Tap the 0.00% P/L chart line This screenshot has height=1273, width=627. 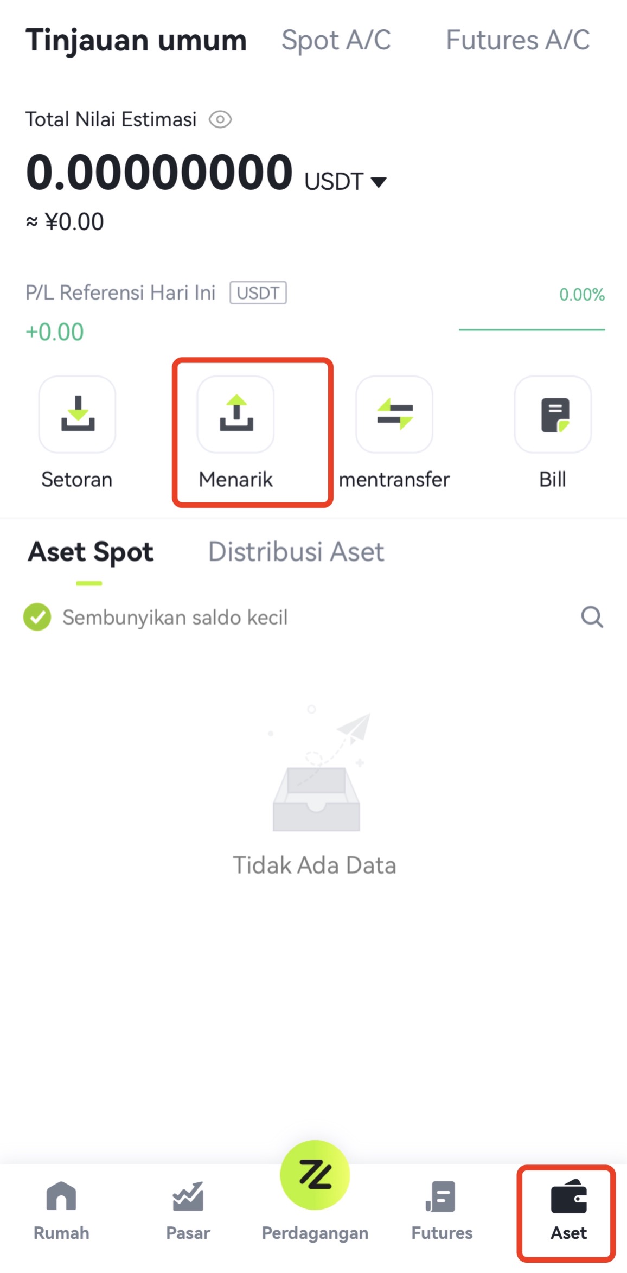tap(532, 329)
